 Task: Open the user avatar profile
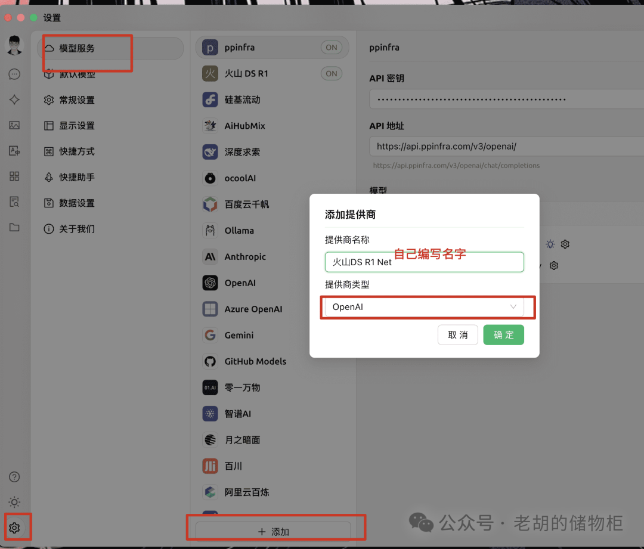click(x=14, y=45)
